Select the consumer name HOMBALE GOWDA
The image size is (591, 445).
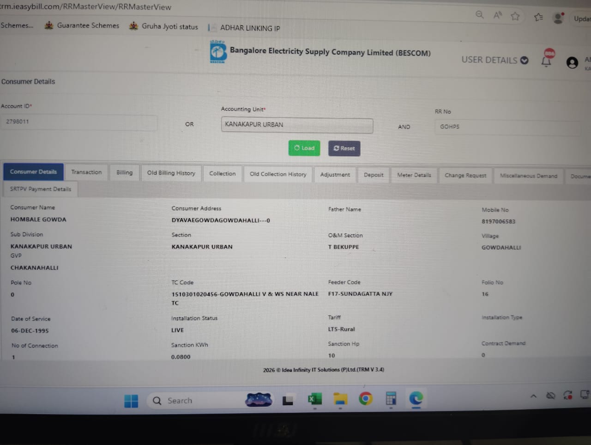coord(38,219)
